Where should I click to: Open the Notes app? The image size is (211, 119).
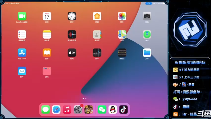[x=47, y=34]
